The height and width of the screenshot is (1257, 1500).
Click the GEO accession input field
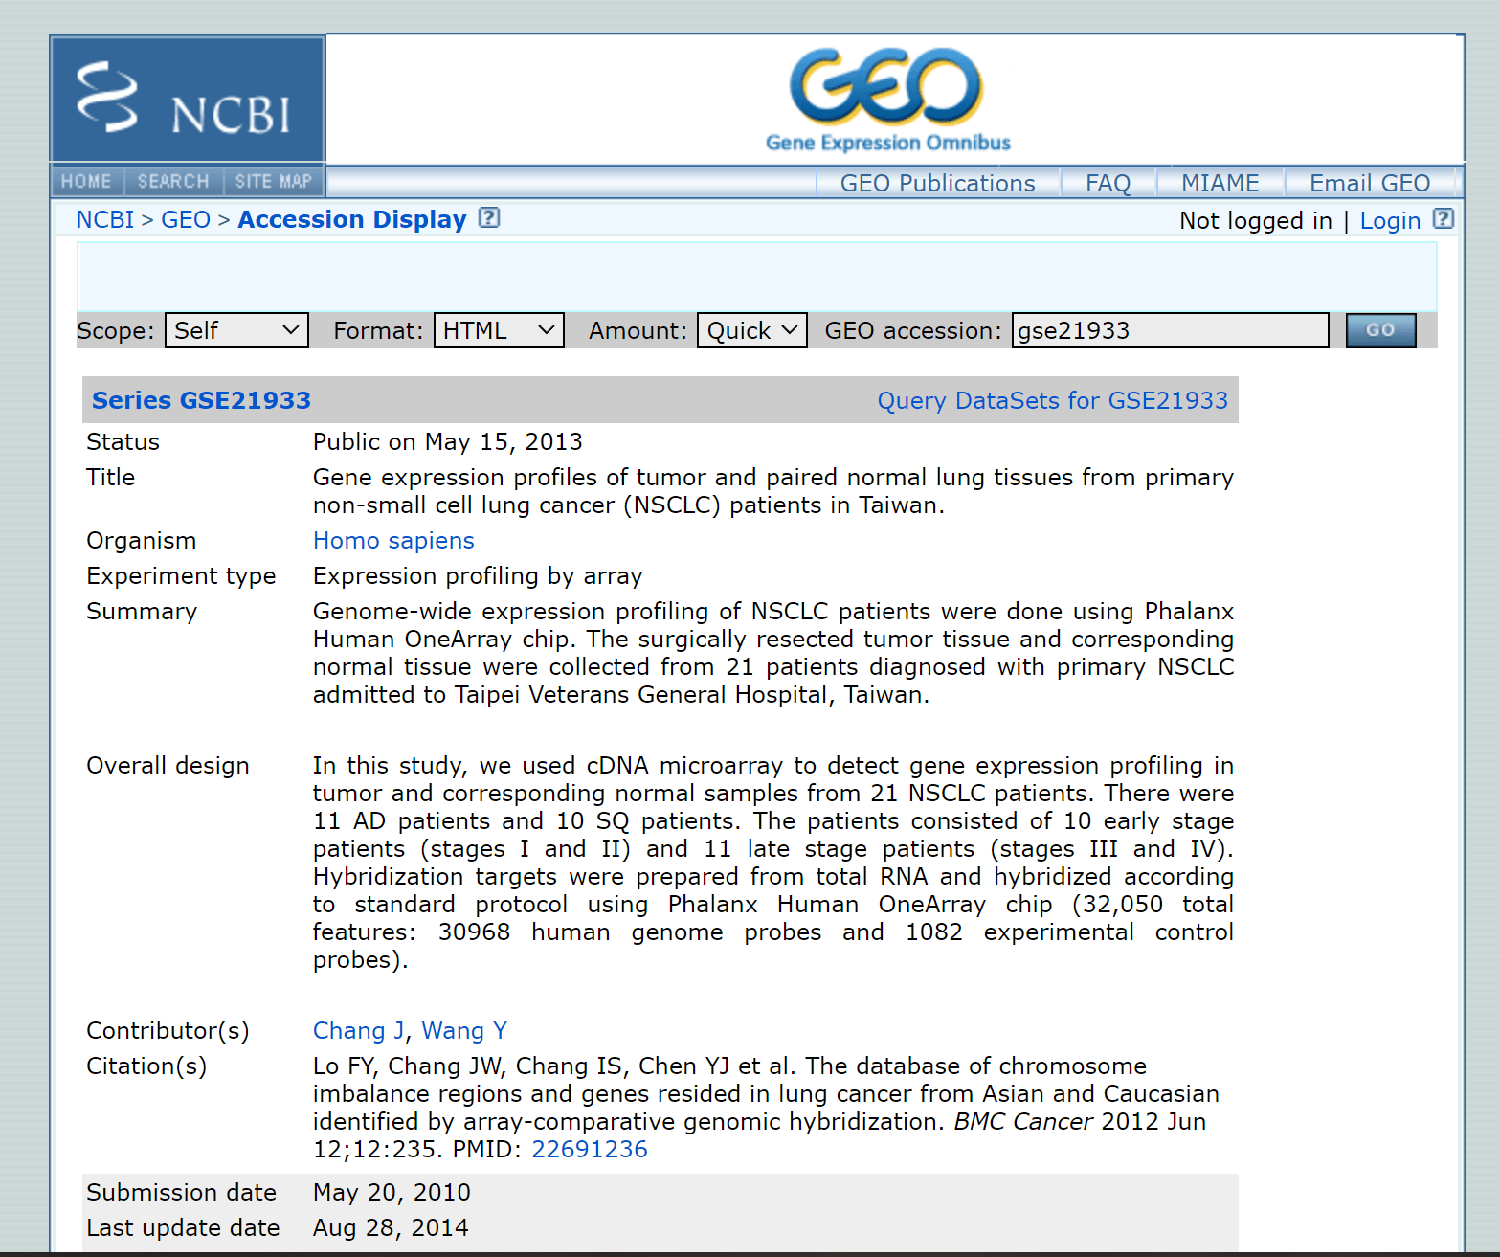[1170, 330]
